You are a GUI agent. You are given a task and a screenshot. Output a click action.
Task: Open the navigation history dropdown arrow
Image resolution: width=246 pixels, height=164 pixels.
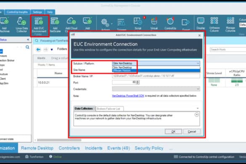click(52, 50)
